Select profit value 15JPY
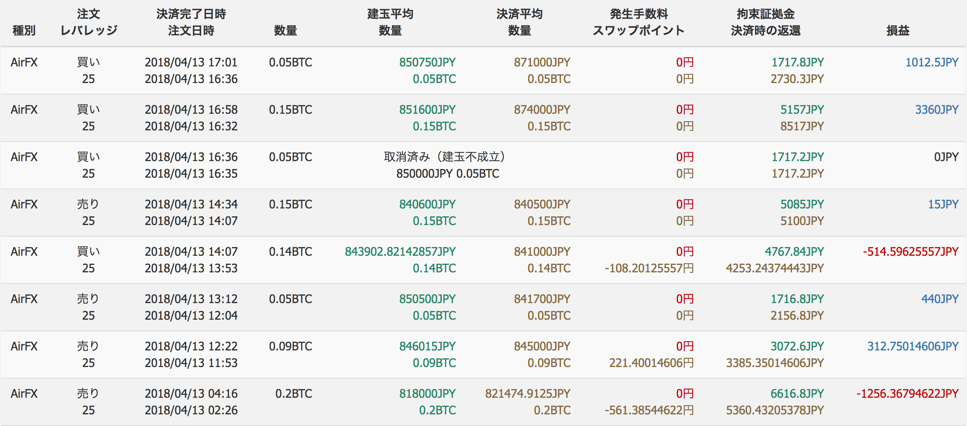The width and height of the screenshot is (967, 426). 943,204
